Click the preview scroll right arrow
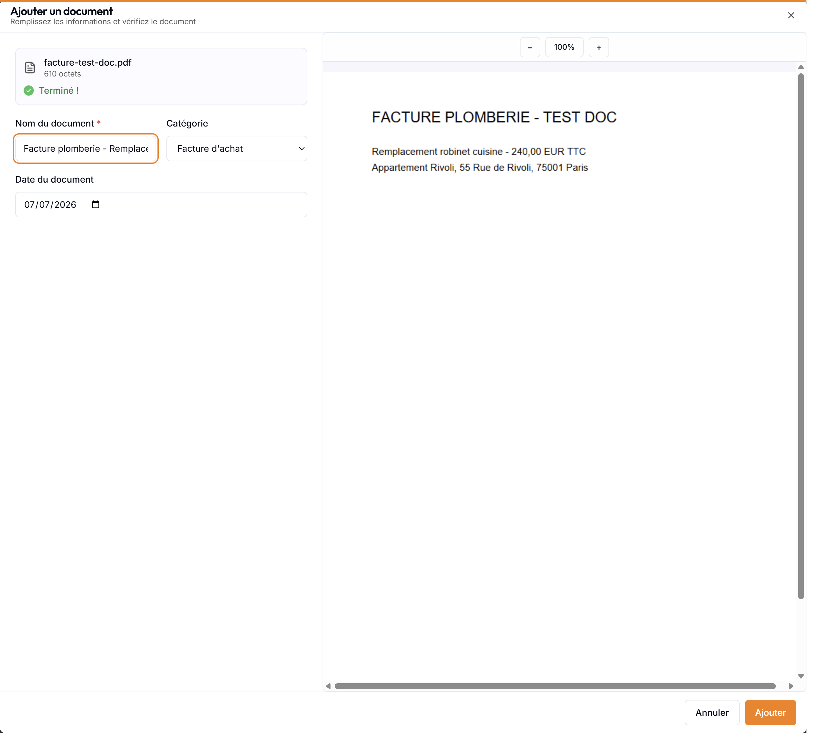The image size is (816, 733). click(x=790, y=686)
